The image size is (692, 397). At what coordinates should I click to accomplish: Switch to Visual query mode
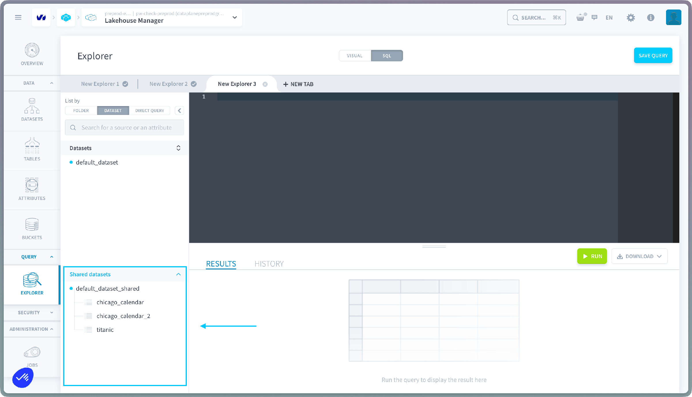point(355,56)
